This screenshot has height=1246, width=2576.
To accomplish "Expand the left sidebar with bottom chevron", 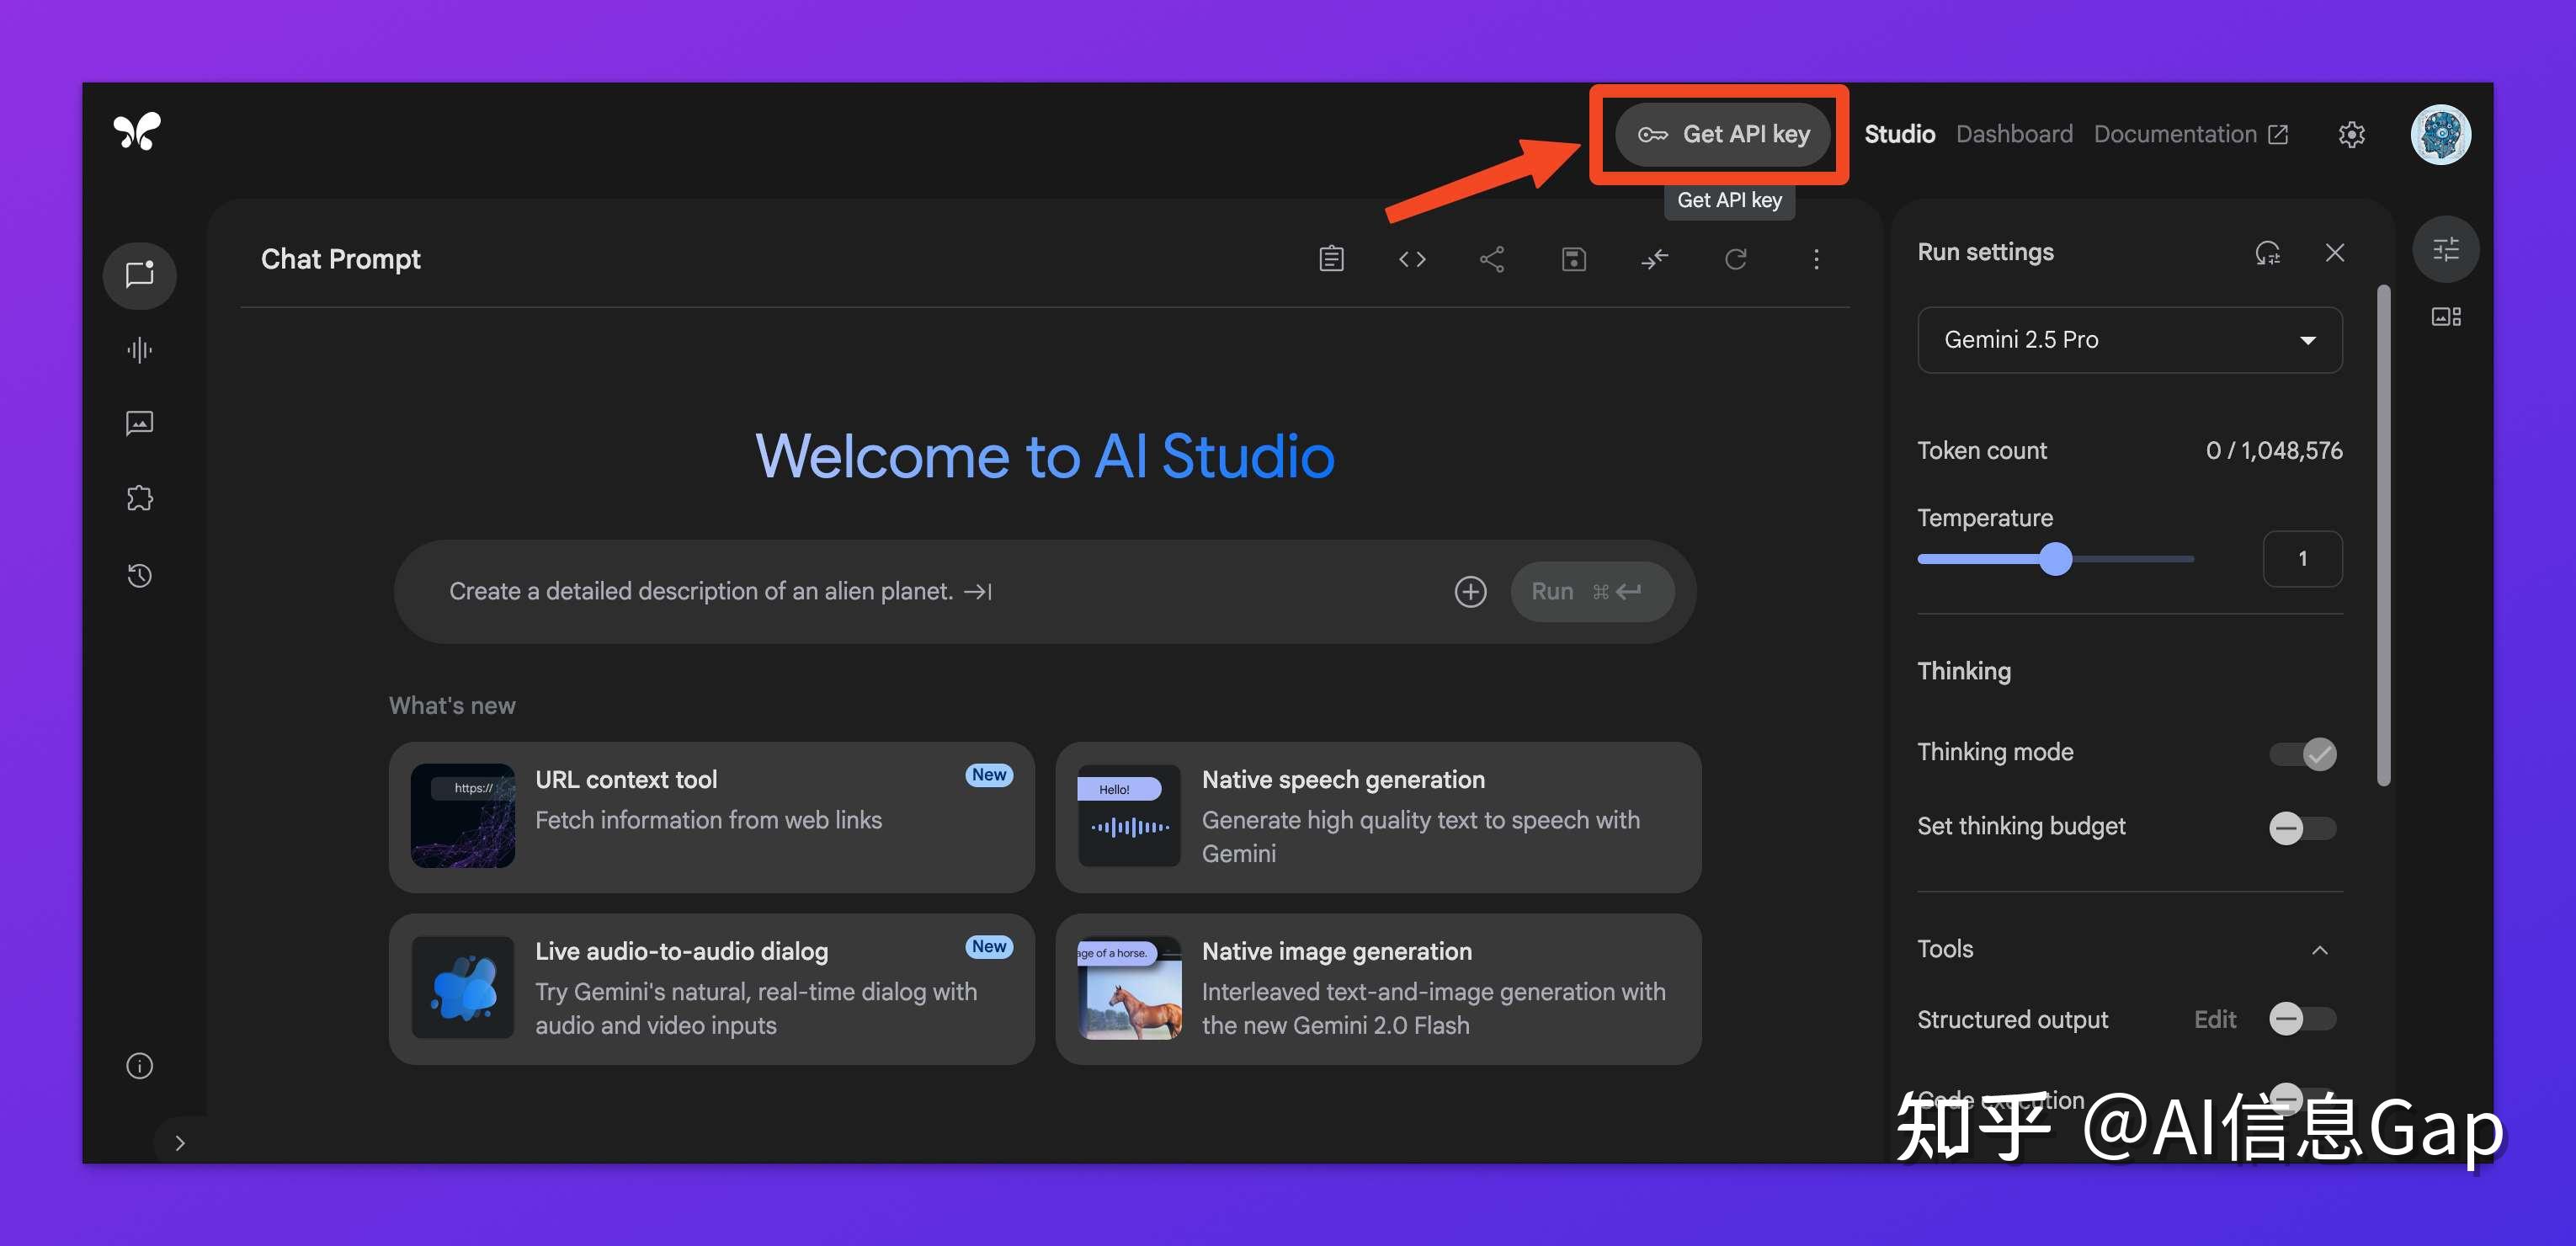I will click(x=180, y=1143).
